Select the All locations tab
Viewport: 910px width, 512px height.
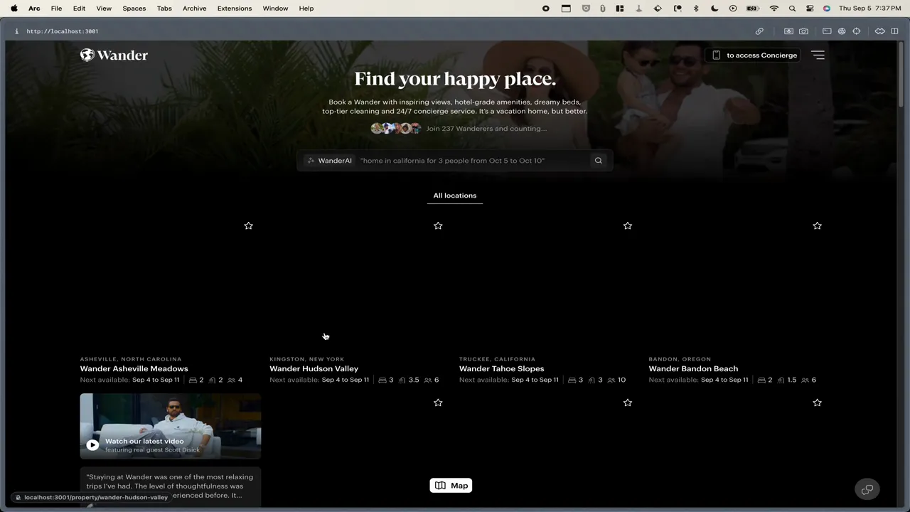[455, 196]
